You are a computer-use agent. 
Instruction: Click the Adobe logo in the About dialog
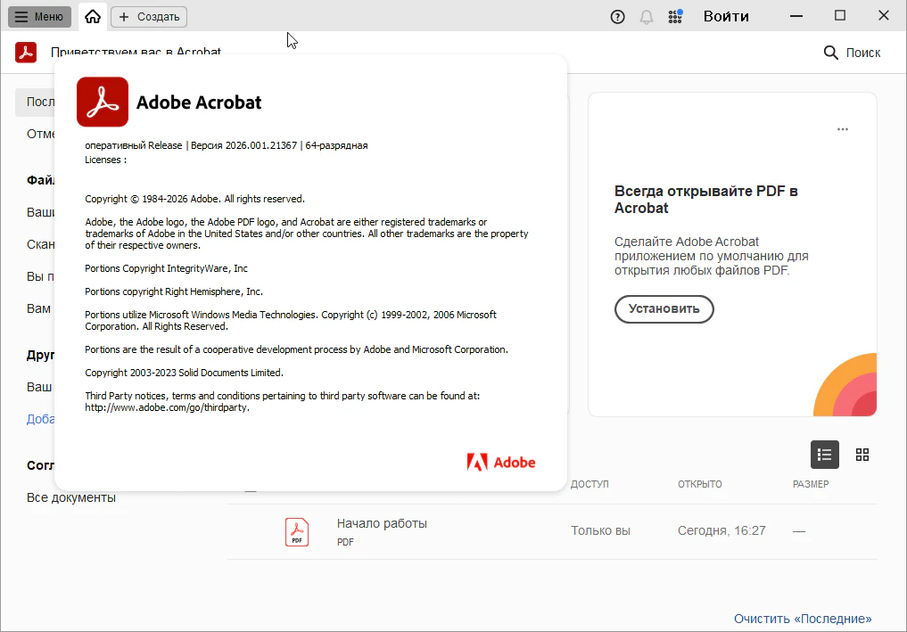pos(500,462)
